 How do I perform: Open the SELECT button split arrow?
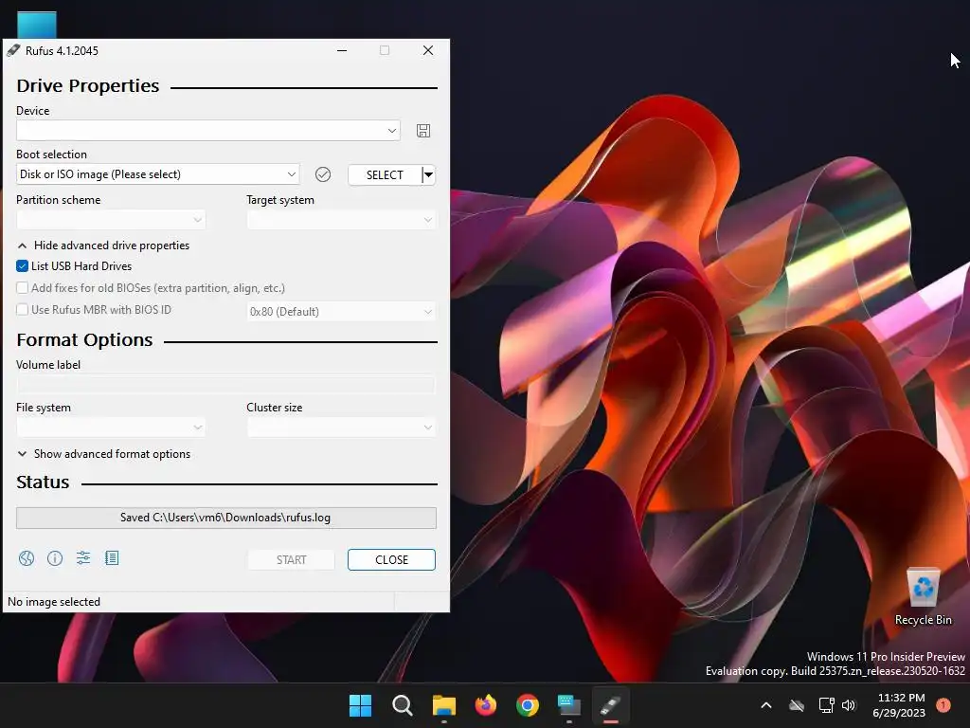[429, 174]
